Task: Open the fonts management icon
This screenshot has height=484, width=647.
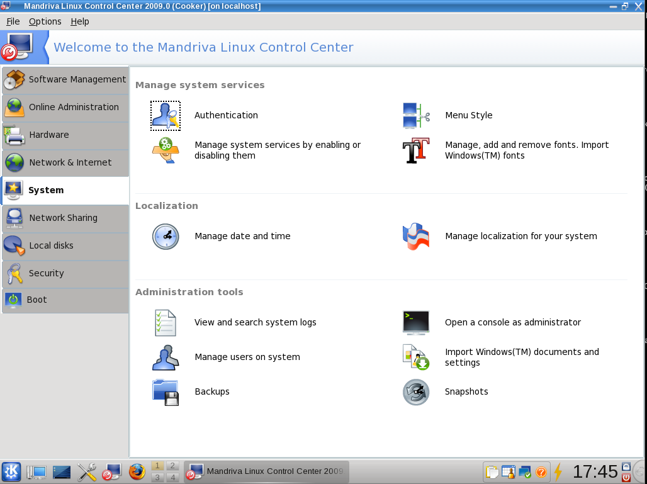Action: click(x=416, y=150)
